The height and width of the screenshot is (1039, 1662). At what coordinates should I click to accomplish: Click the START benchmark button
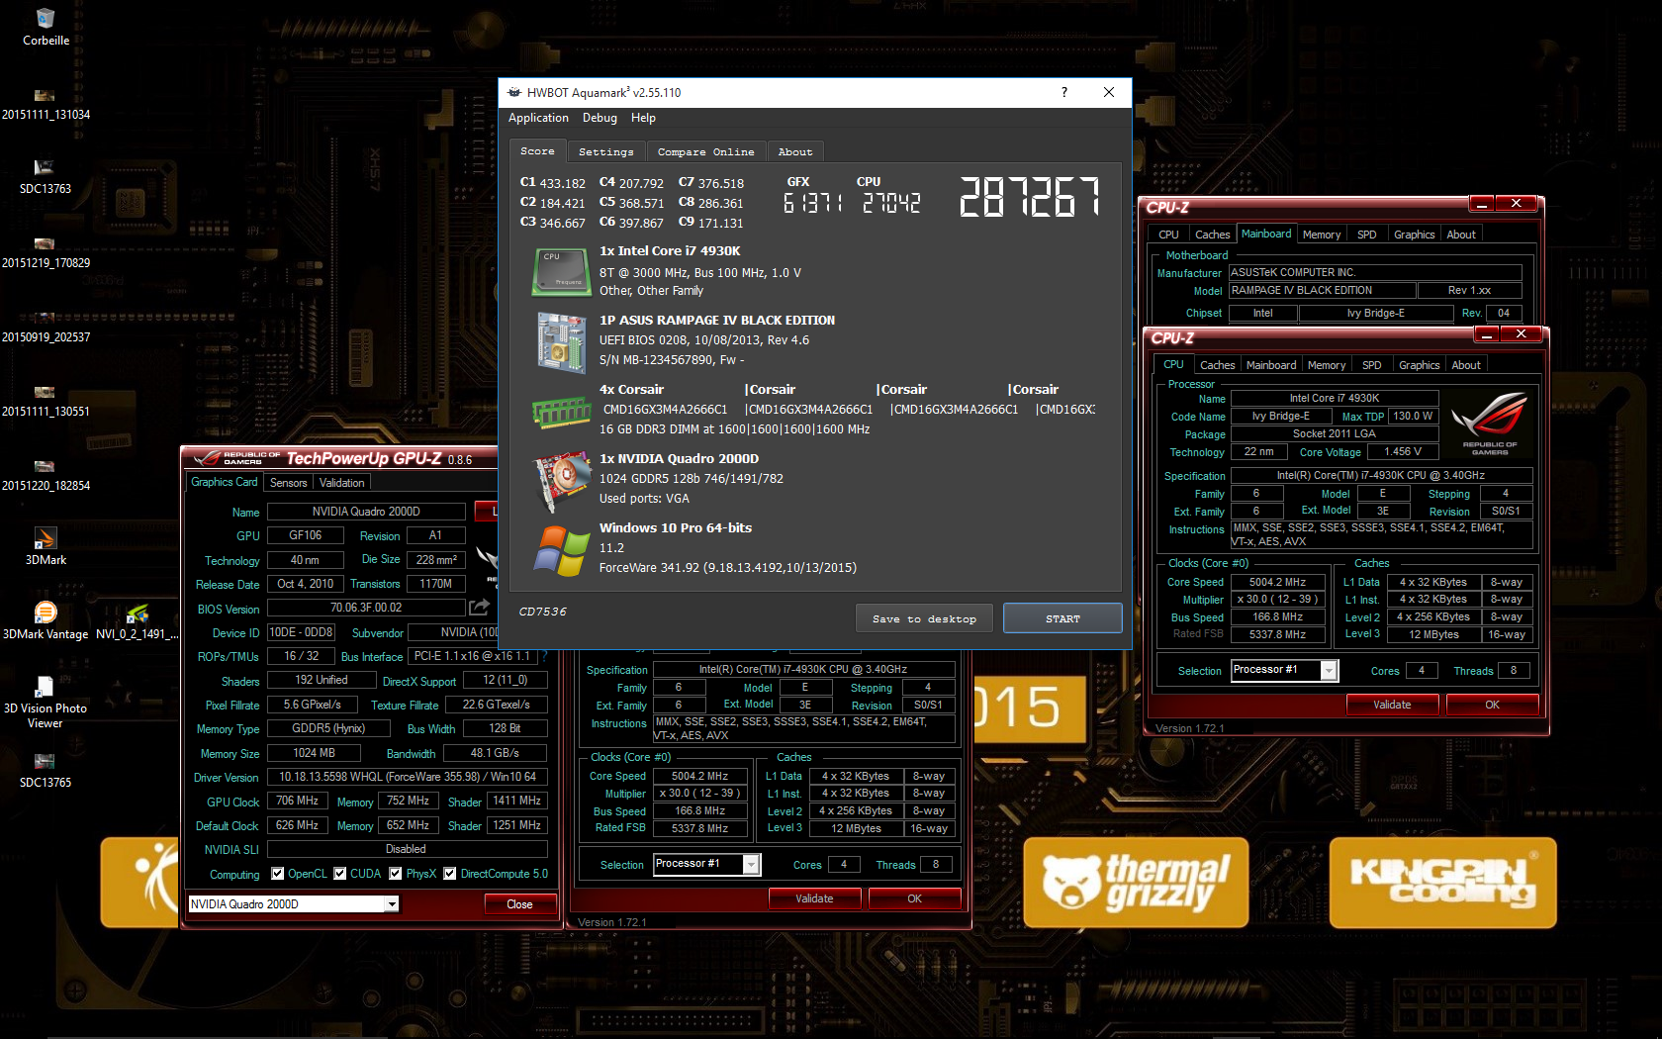(x=1062, y=618)
